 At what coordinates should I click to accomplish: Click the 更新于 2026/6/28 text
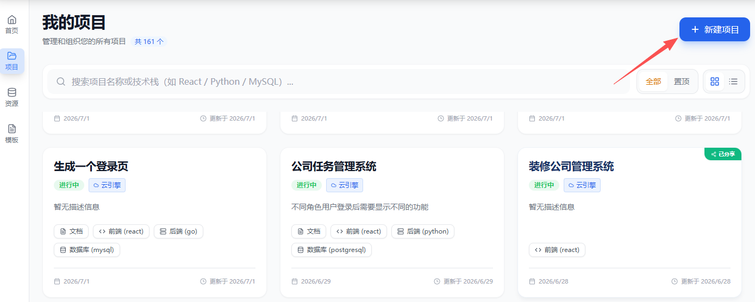pyautogui.click(x=706, y=281)
